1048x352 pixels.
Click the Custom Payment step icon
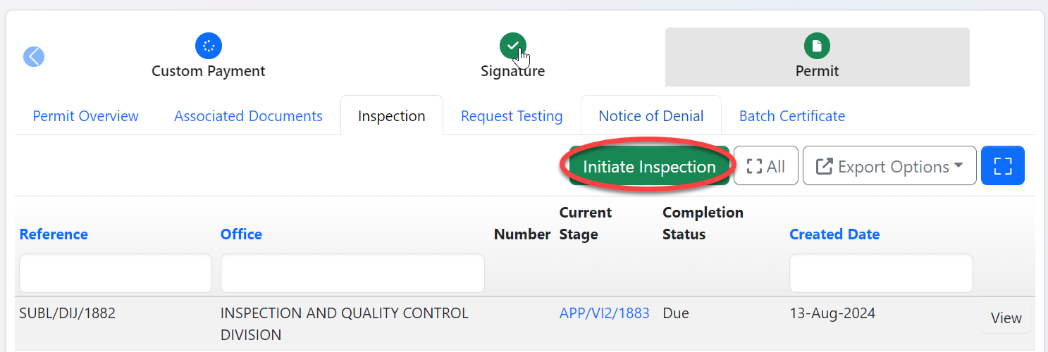coord(208,46)
